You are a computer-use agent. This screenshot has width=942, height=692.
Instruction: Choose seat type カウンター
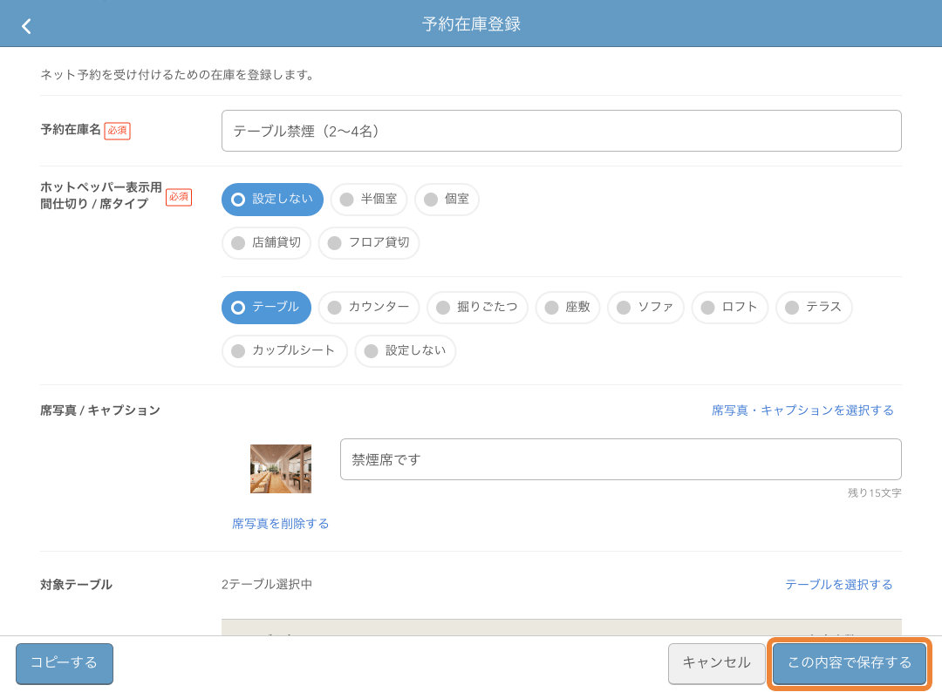pyautogui.click(x=369, y=308)
